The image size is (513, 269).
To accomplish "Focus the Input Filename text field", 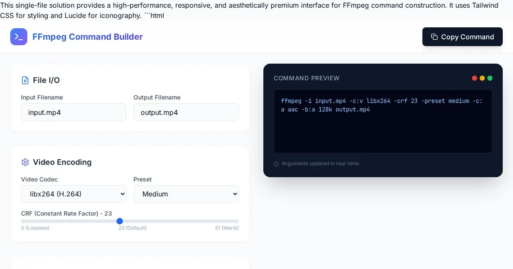I will [x=74, y=113].
